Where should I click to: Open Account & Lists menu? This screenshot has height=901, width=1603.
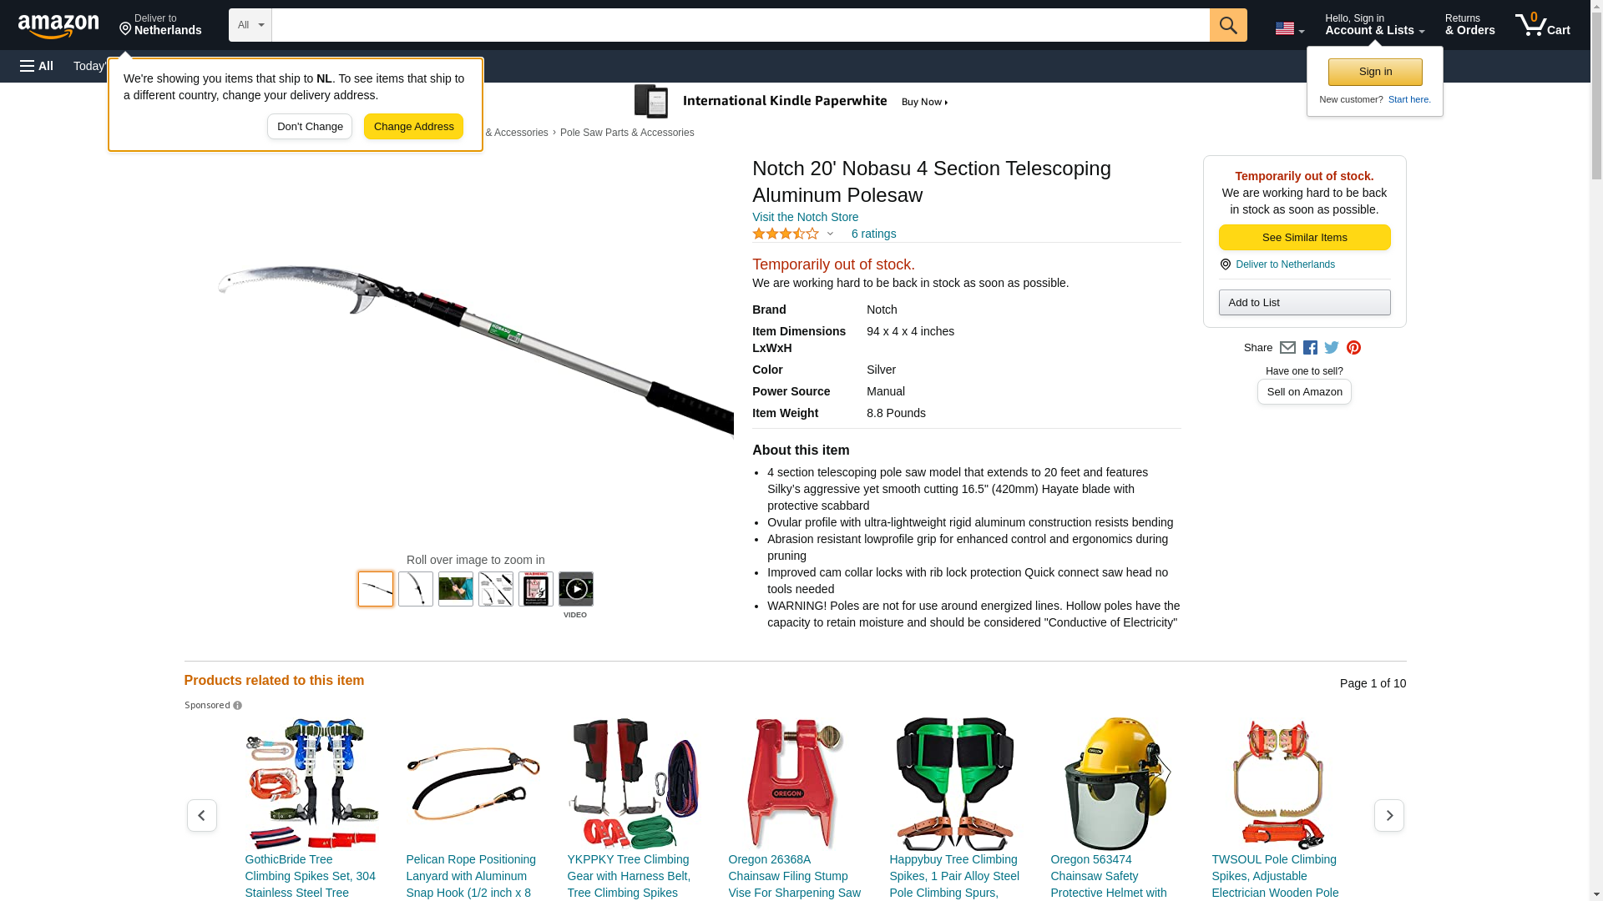pyautogui.click(x=1374, y=25)
